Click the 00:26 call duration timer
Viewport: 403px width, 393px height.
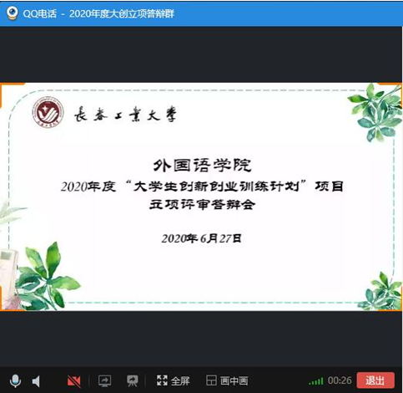(340, 380)
